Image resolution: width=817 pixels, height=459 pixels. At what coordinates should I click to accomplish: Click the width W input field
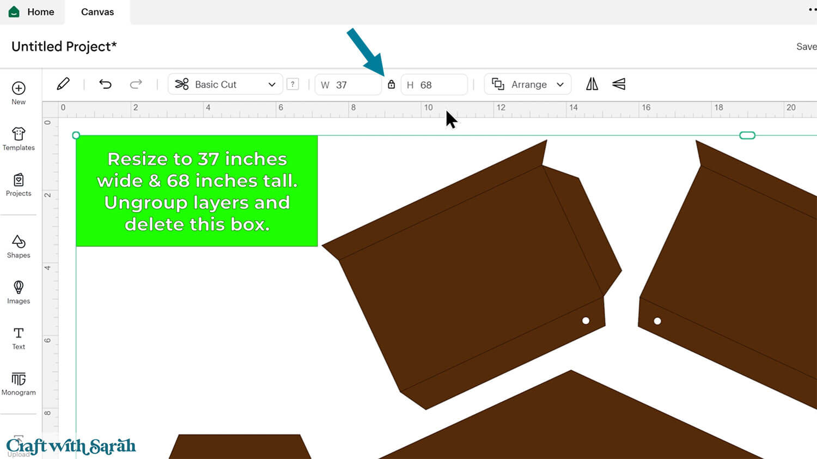(x=355, y=85)
